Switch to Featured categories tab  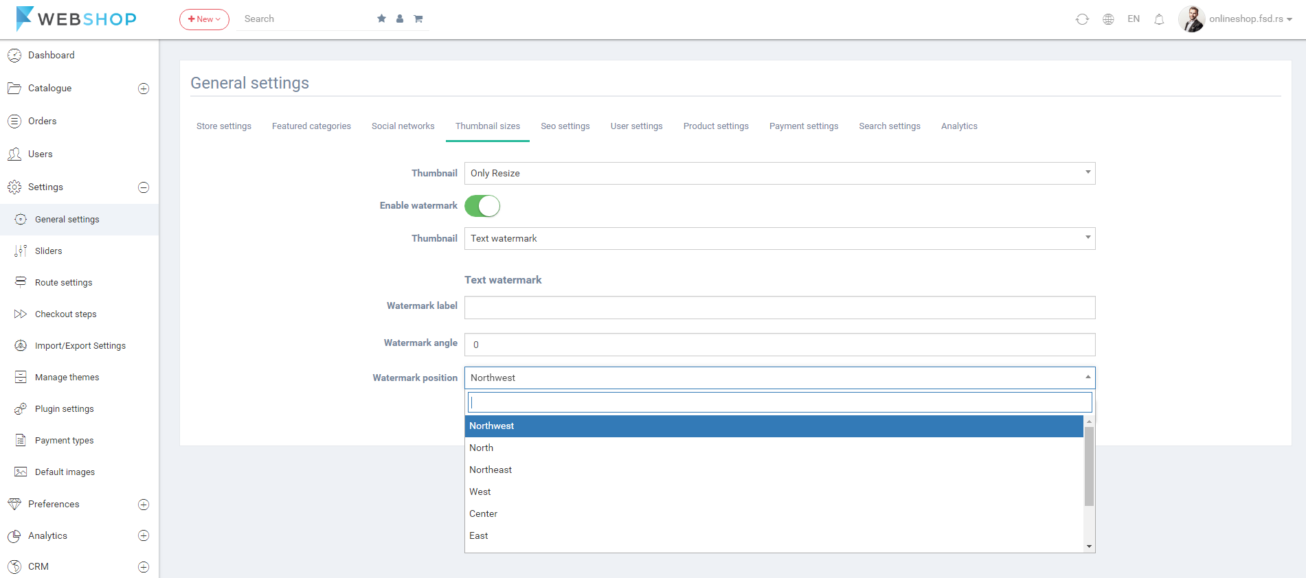coord(311,126)
